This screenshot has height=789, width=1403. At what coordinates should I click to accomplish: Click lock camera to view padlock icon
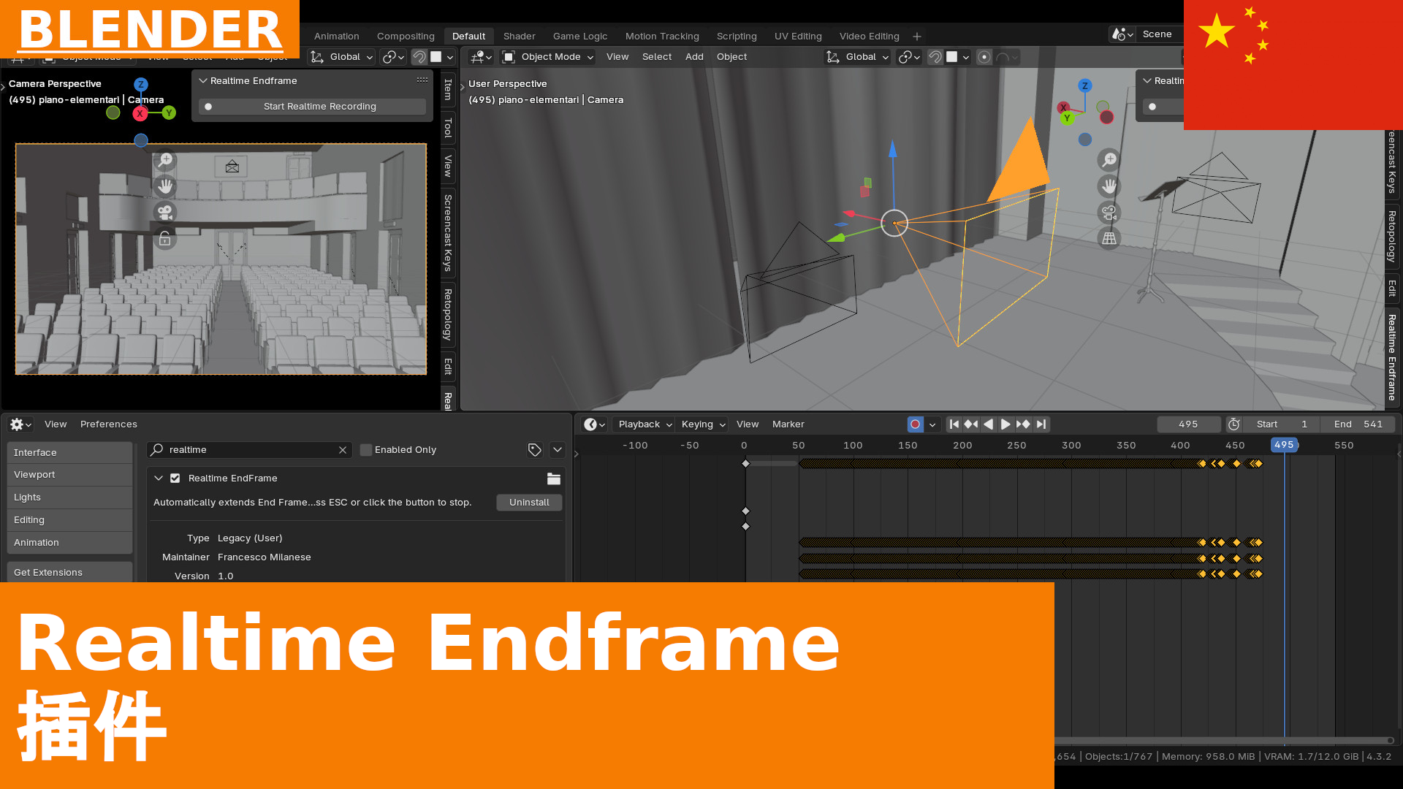coord(165,239)
